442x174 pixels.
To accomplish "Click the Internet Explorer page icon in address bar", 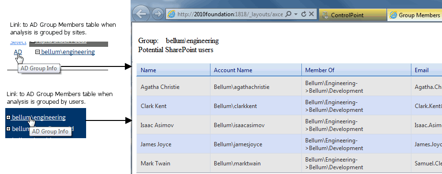I will tap(171, 14).
